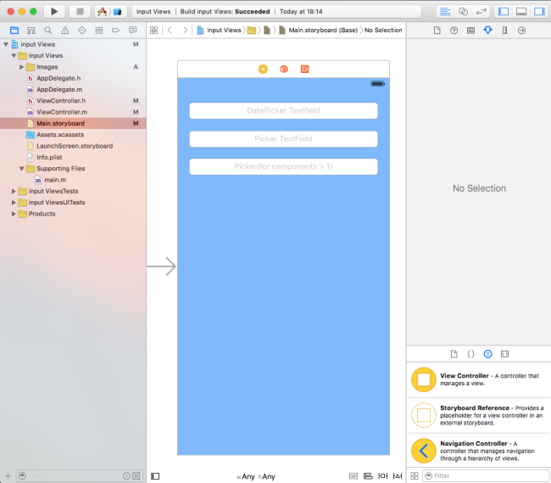The width and height of the screenshot is (551, 483).
Task: Go forward in editor history
Action: [x=185, y=31]
